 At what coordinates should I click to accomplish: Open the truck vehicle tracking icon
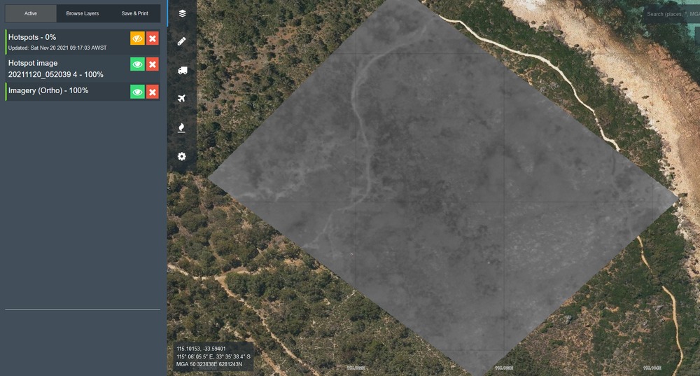tap(182, 70)
